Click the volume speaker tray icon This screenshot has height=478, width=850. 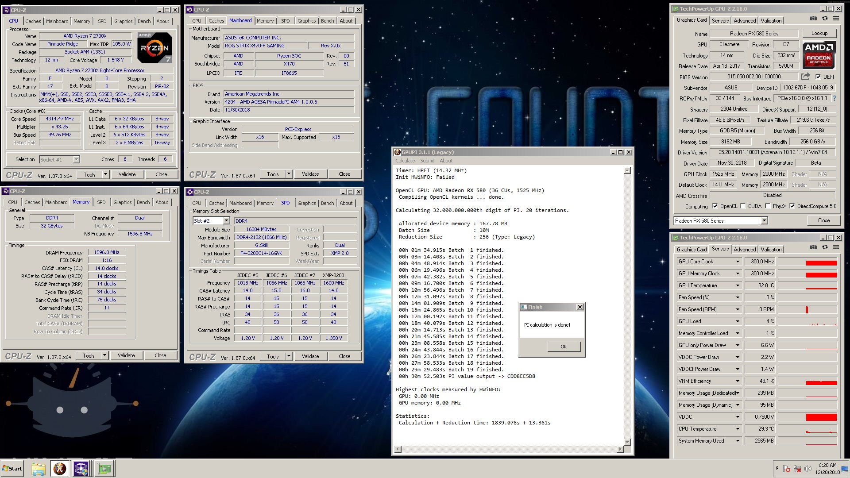pos(808,469)
